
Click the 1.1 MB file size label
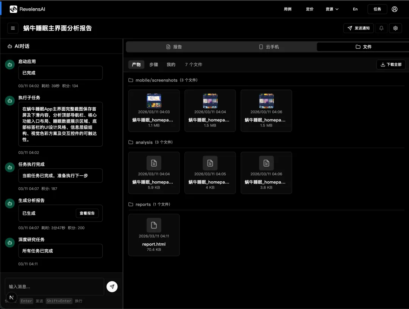click(154, 125)
